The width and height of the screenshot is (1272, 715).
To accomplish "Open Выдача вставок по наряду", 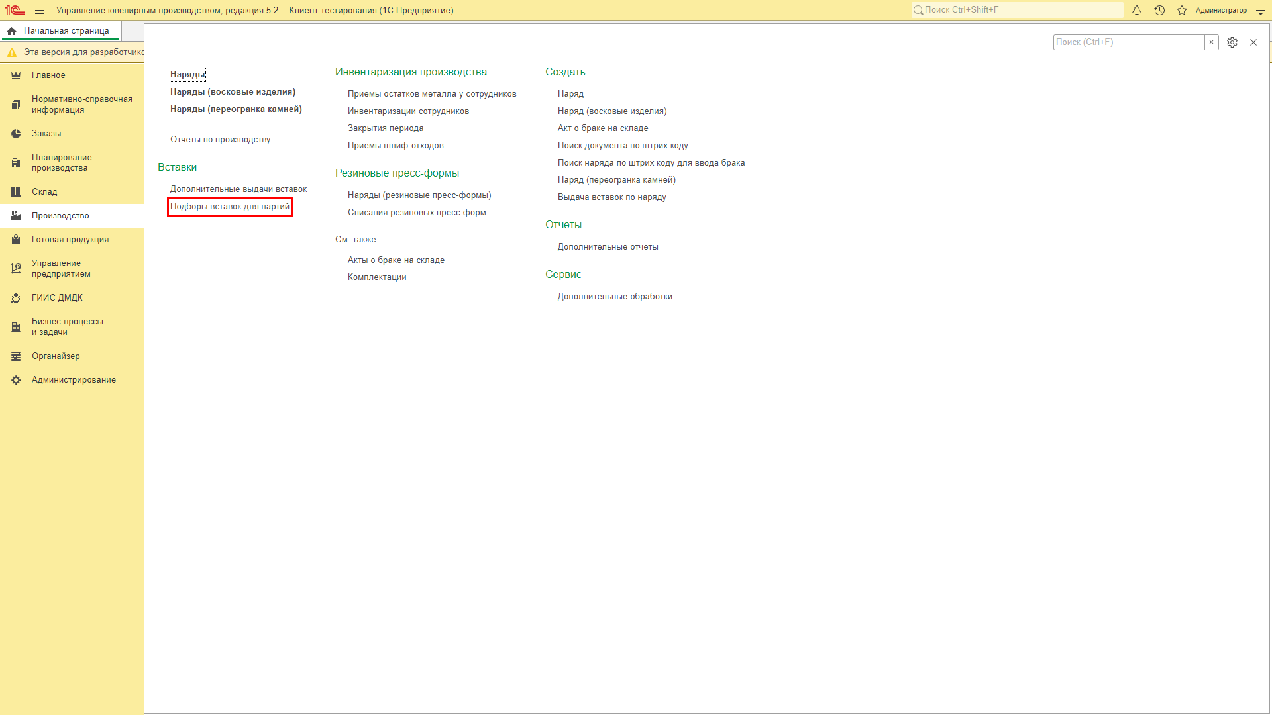I will [612, 197].
